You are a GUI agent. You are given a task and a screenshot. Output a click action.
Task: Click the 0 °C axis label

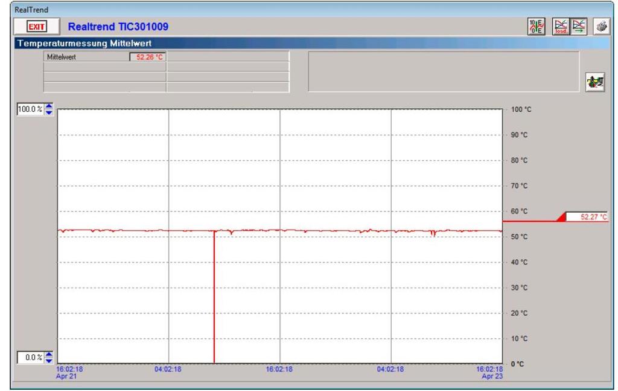[x=517, y=364]
